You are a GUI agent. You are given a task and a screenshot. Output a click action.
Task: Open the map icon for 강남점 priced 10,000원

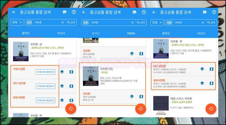pos(141,97)
